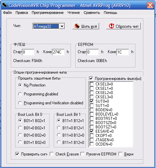Choose B01=1 B02=1 boot lock option
The image size is (156, 168).
point(20,120)
